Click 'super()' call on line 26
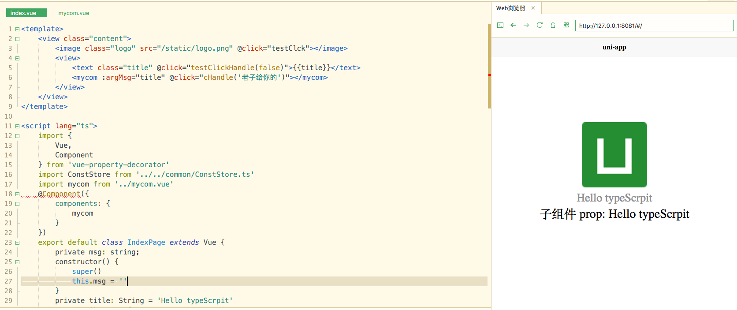Image resolution: width=737 pixels, height=310 pixels. coord(87,271)
